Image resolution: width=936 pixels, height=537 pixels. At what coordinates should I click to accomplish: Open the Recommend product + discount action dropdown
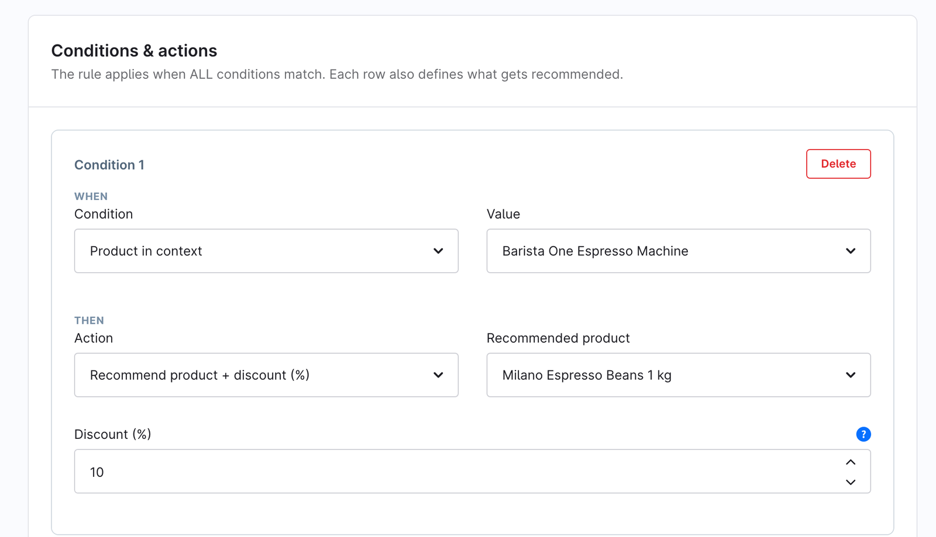point(266,375)
